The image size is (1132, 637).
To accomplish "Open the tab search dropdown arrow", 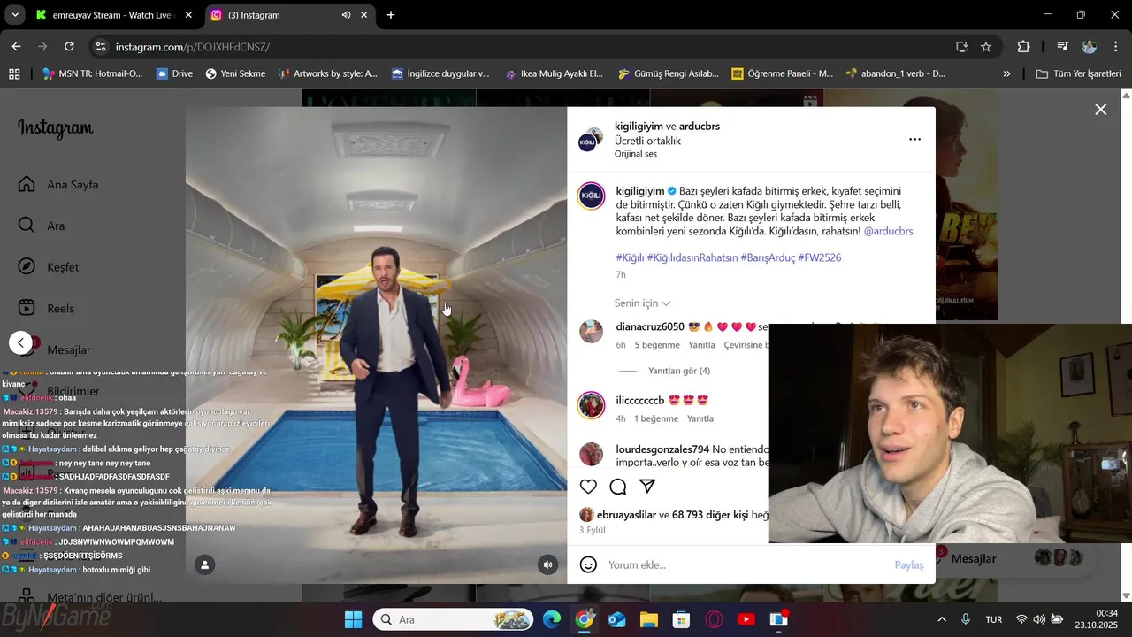I will (14, 15).
